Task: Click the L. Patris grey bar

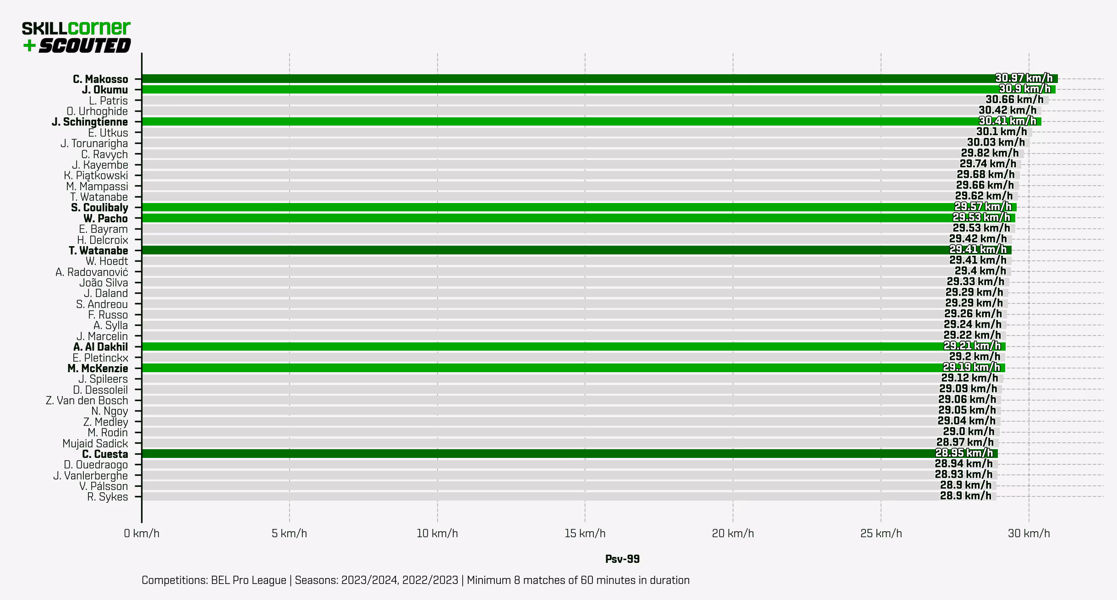Action: 550,100
